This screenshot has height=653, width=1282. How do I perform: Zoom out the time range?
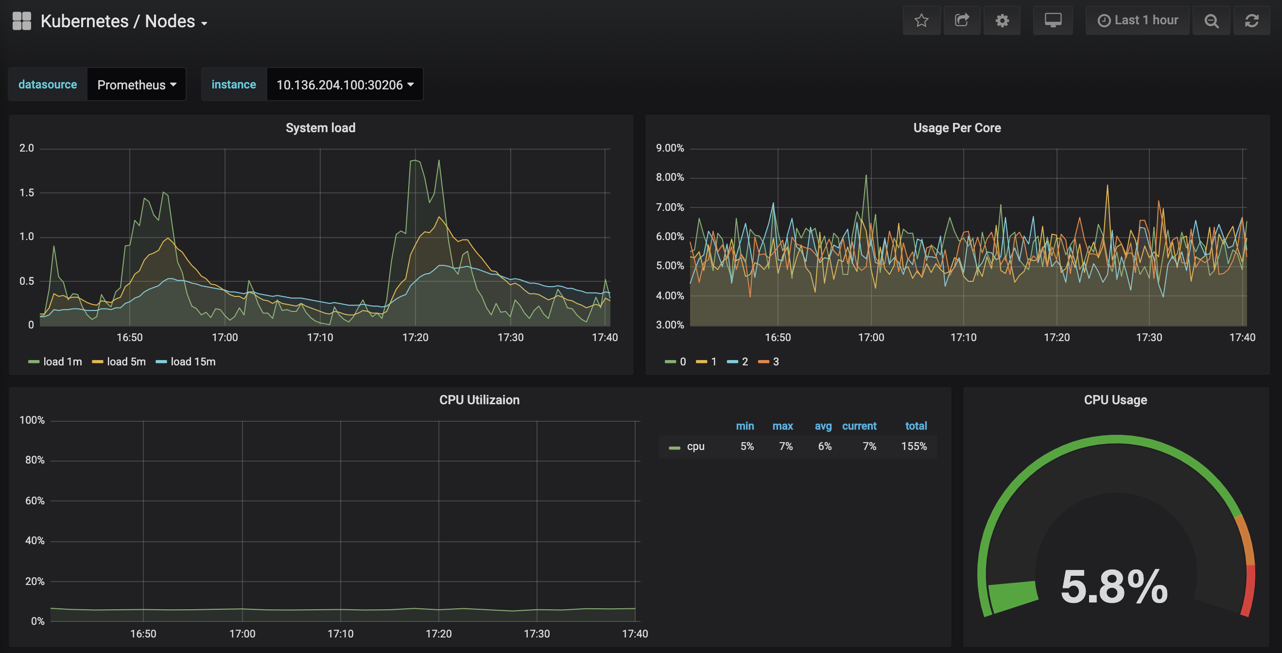1212,20
